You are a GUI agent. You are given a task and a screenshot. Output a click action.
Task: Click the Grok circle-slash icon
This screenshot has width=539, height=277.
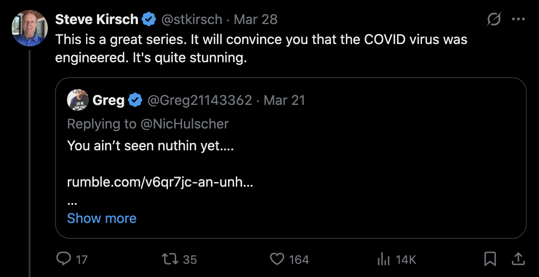[494, 20]
